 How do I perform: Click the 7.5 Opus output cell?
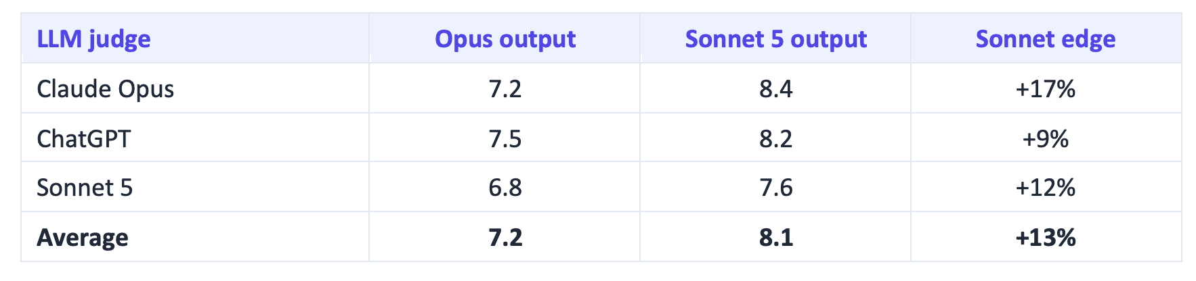505,138
